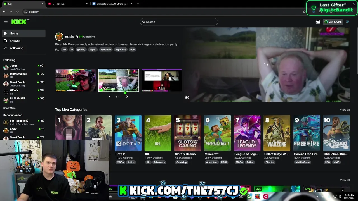Select the first carousel thumbnail with capped streamer
The height and width of the screenshot is (201, 358).
pyautogui.click(x=76, y=80)
